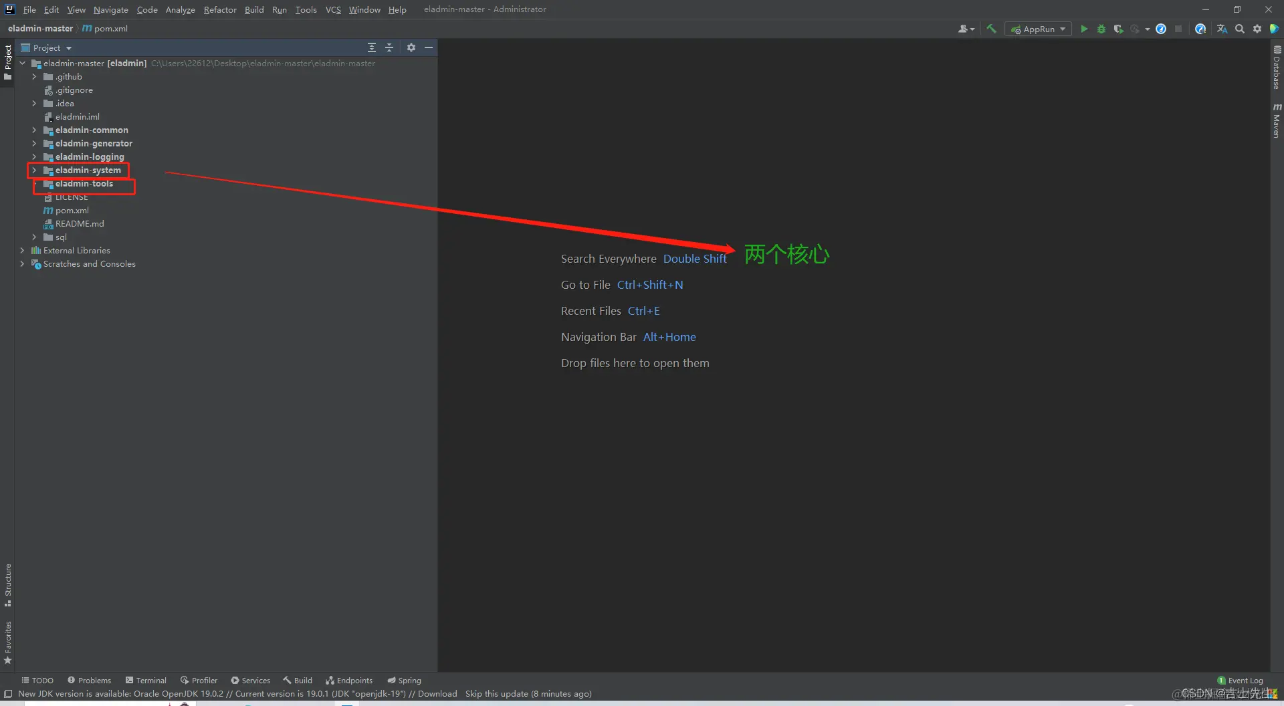Toggle the Favorites side tool window

click(7, 642)
